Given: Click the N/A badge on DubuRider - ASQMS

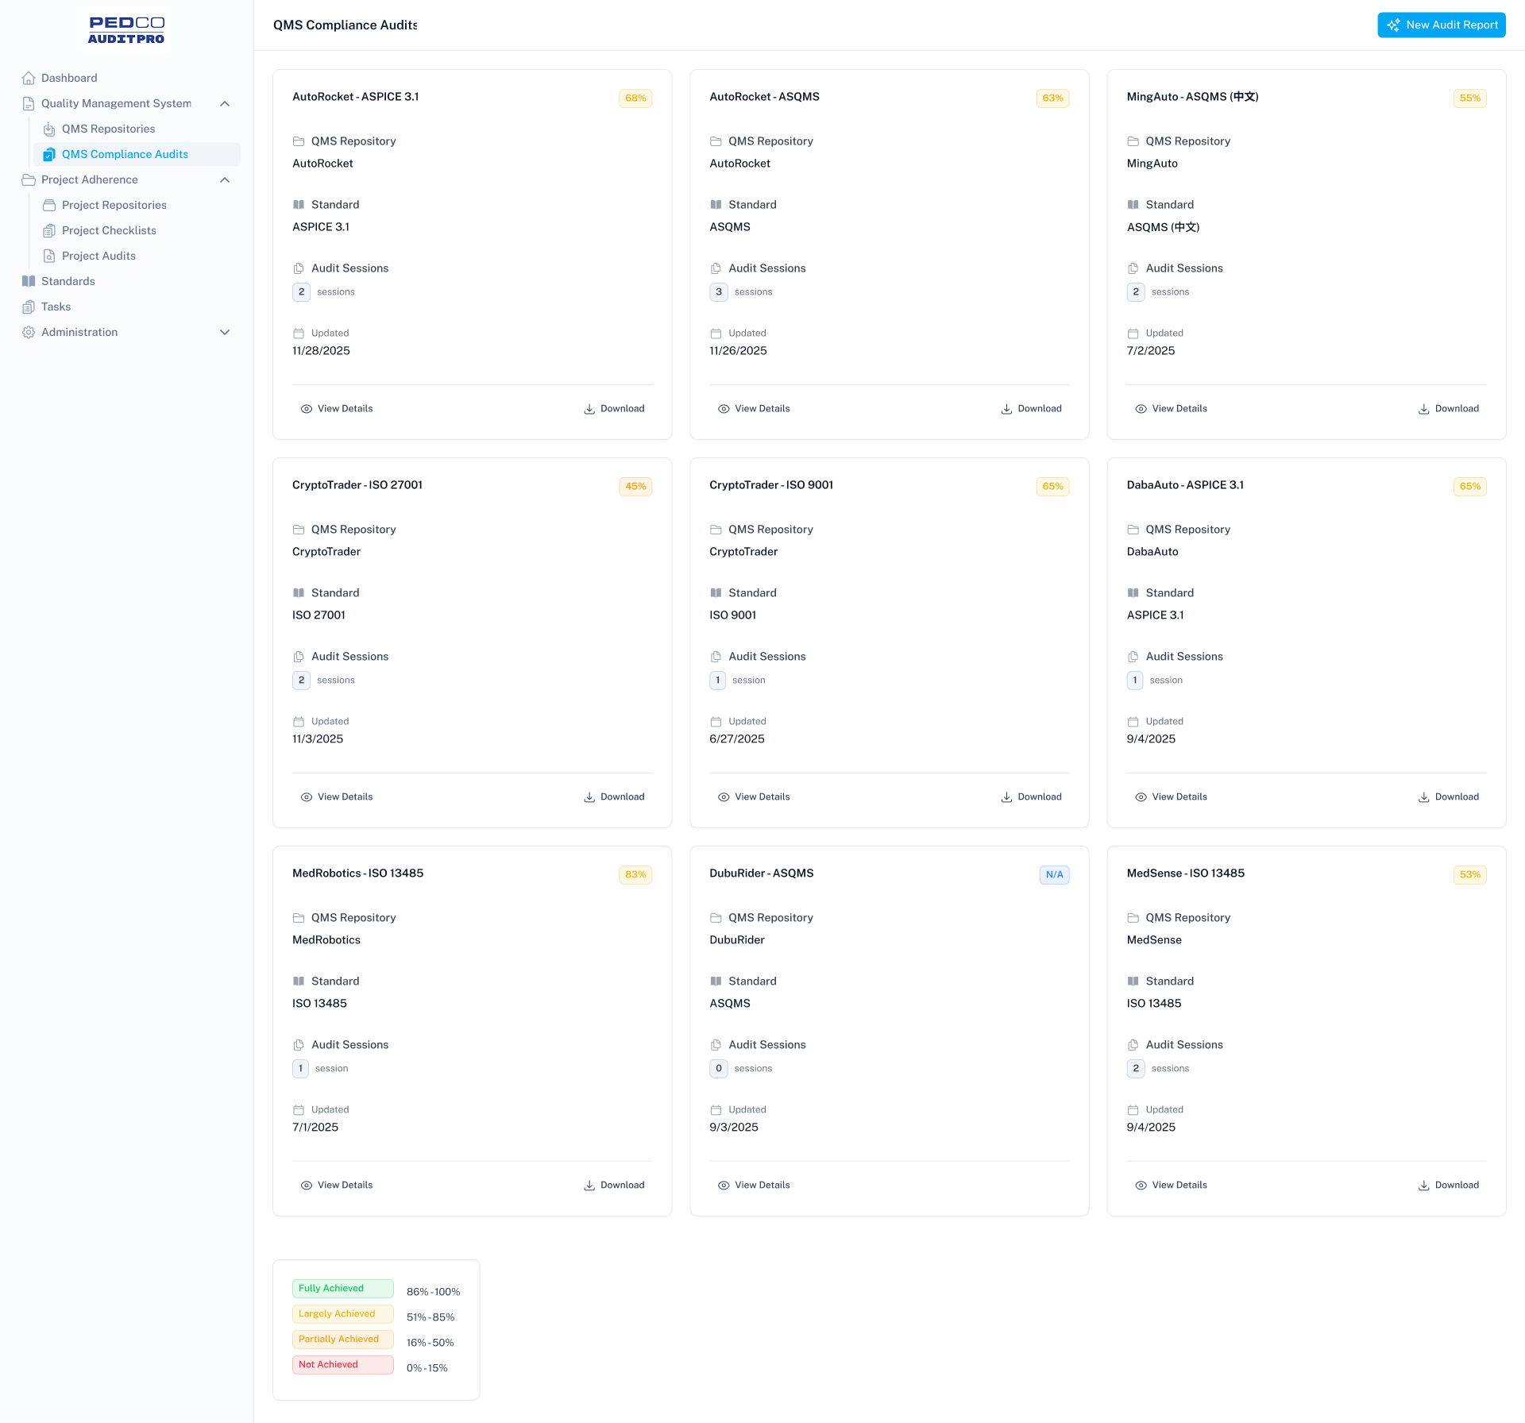Looking at the screenshot, I should (1054, 875).
